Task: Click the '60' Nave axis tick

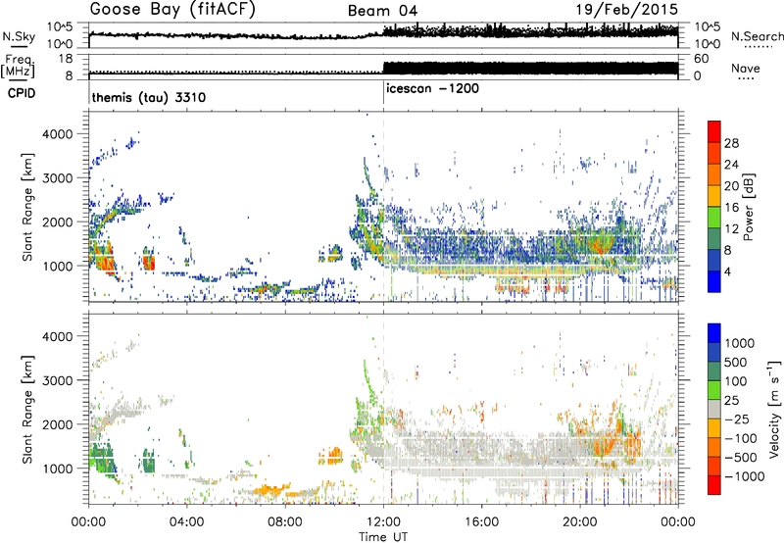Action: 702,59
